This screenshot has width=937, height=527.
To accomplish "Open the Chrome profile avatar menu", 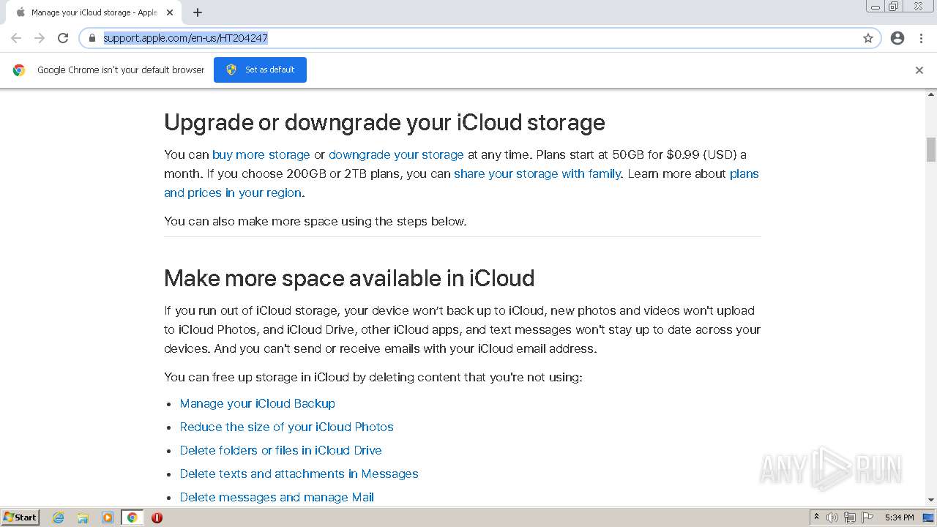I will 897,38.
